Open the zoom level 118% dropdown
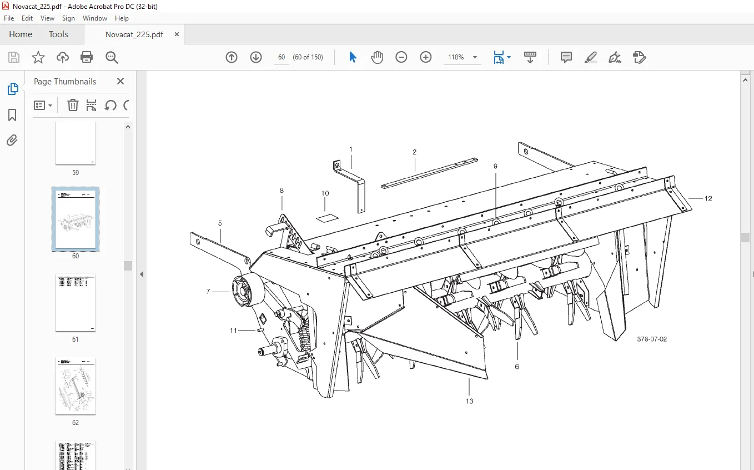Viewport: 754px width, 470px height. pos(475,57)
